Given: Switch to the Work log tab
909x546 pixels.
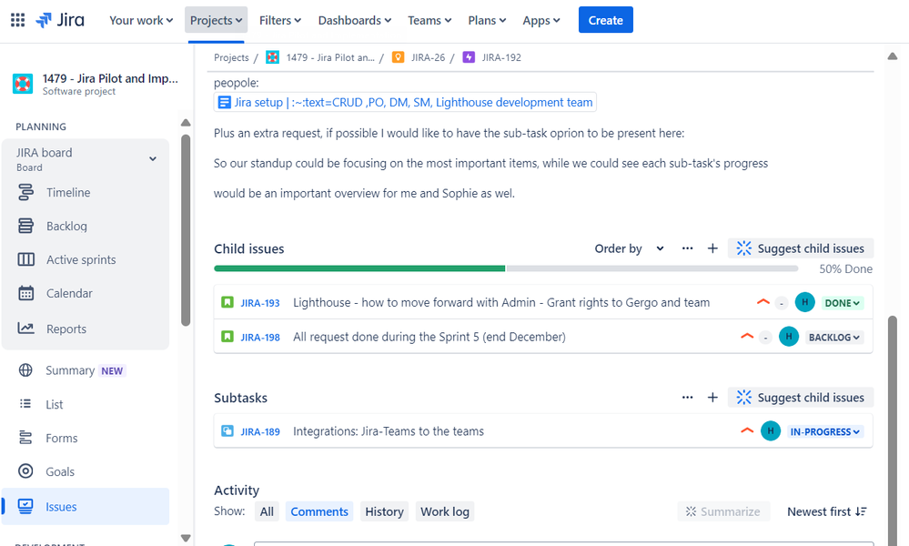Looking at the screenshot, I should coord(445,511).
